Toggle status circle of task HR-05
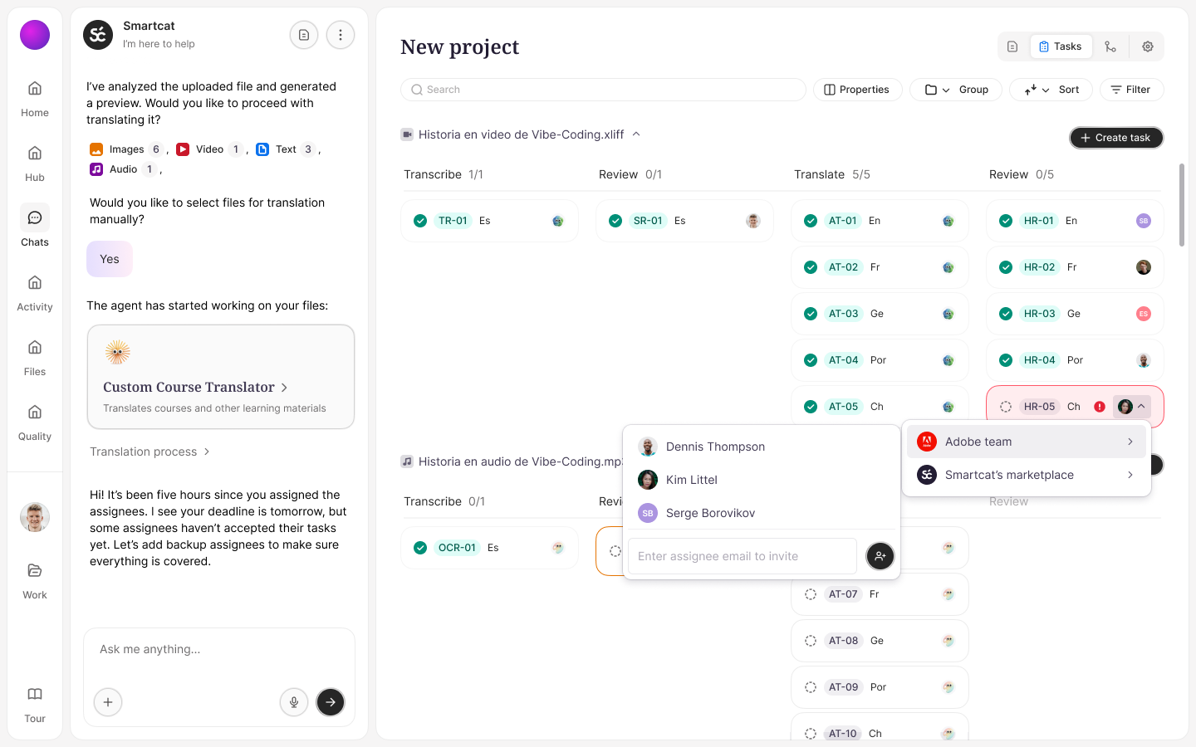This screenshot has width=1196, height=747. [x=1006, y=407]
